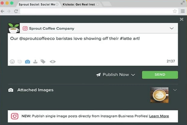This screenshot has width=187, height=125.
Task: Click the 2137 character counter
Action: (171, 61)
